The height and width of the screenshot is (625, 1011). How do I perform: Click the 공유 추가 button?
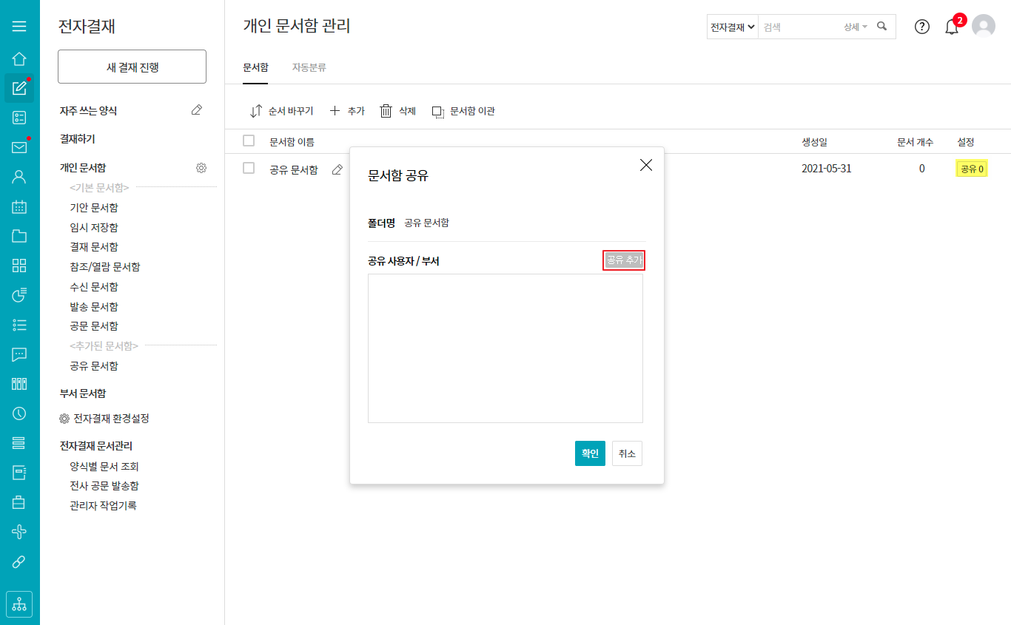(x=624, y=260)
